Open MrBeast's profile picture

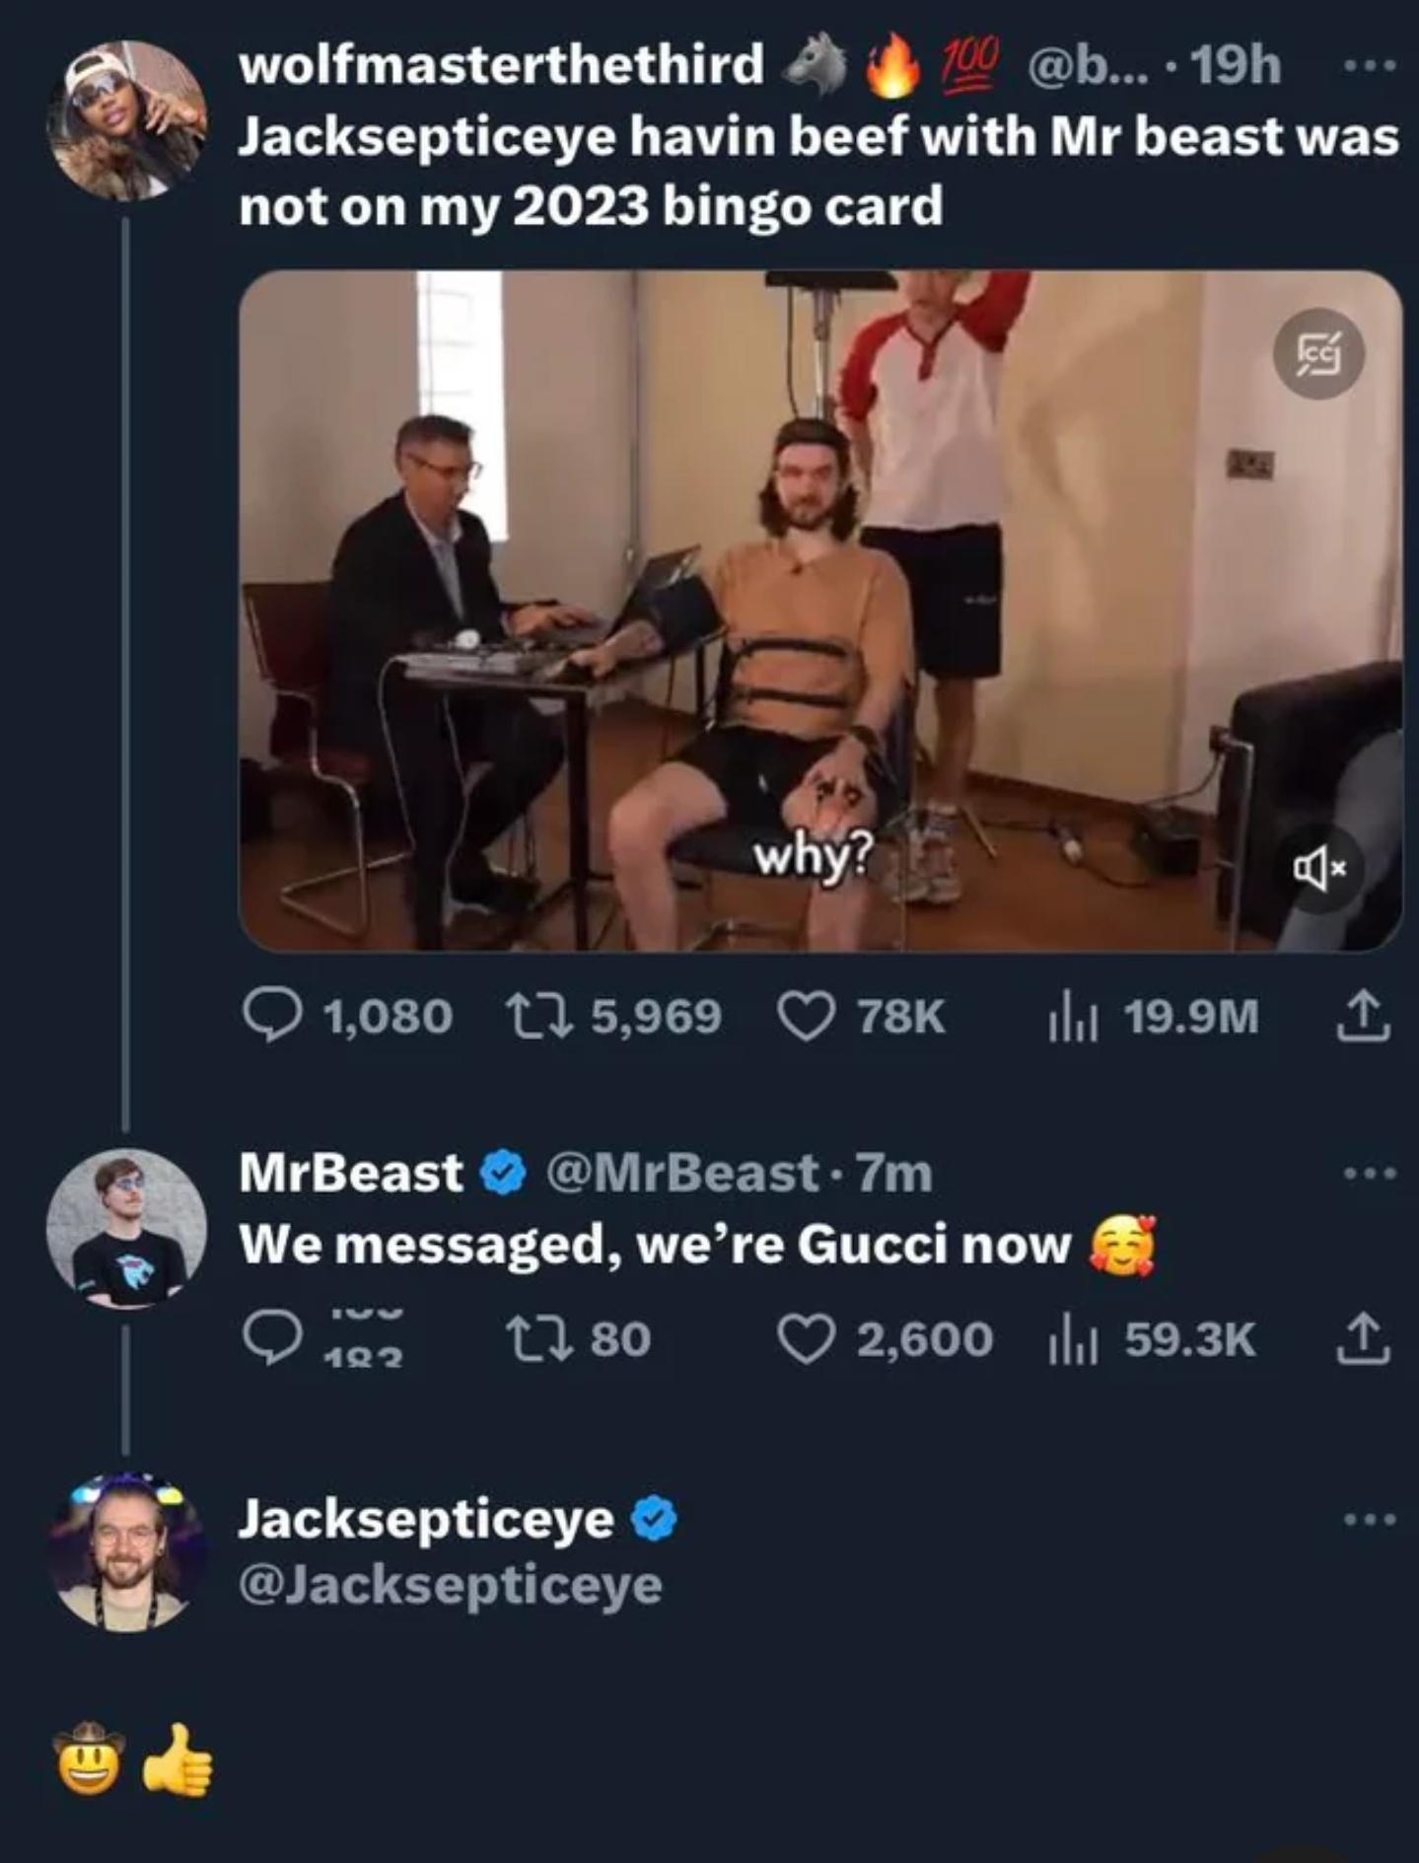(126, 1228)
